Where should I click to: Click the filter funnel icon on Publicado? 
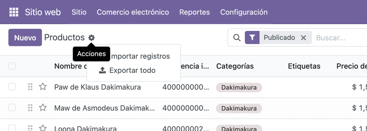(x=252, y=38)
